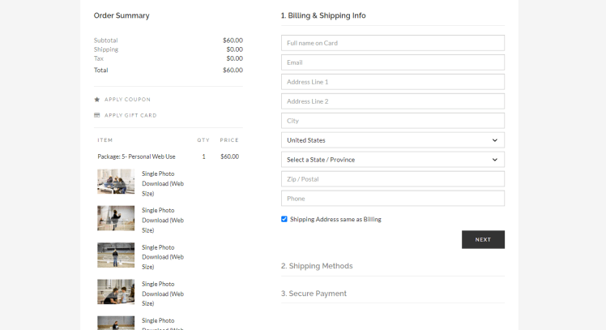This screenshot has width=606, height=330.
Task: Expand the Select a State / Province dropdown
Action: click(392, 160)
